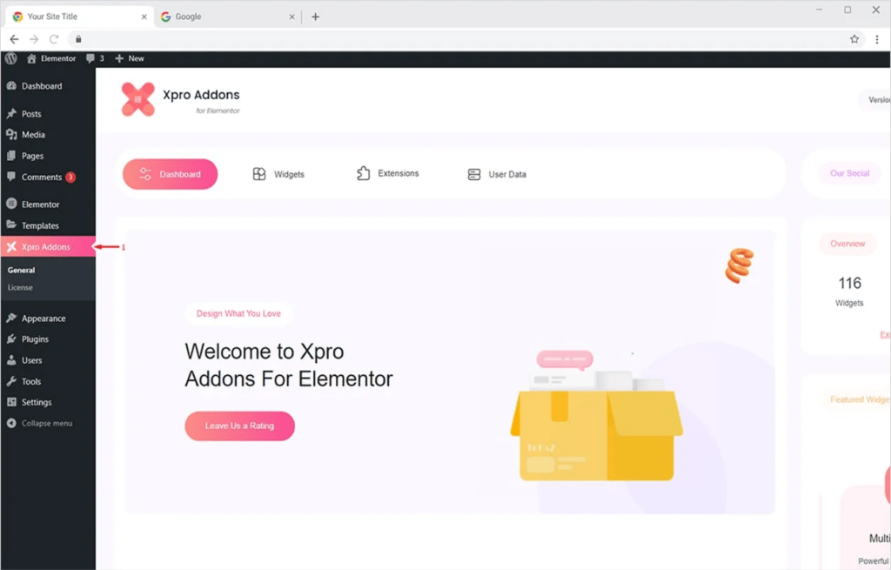Go to Plugins in the sidebar
The image size is (891, 570).
point(35,339)
